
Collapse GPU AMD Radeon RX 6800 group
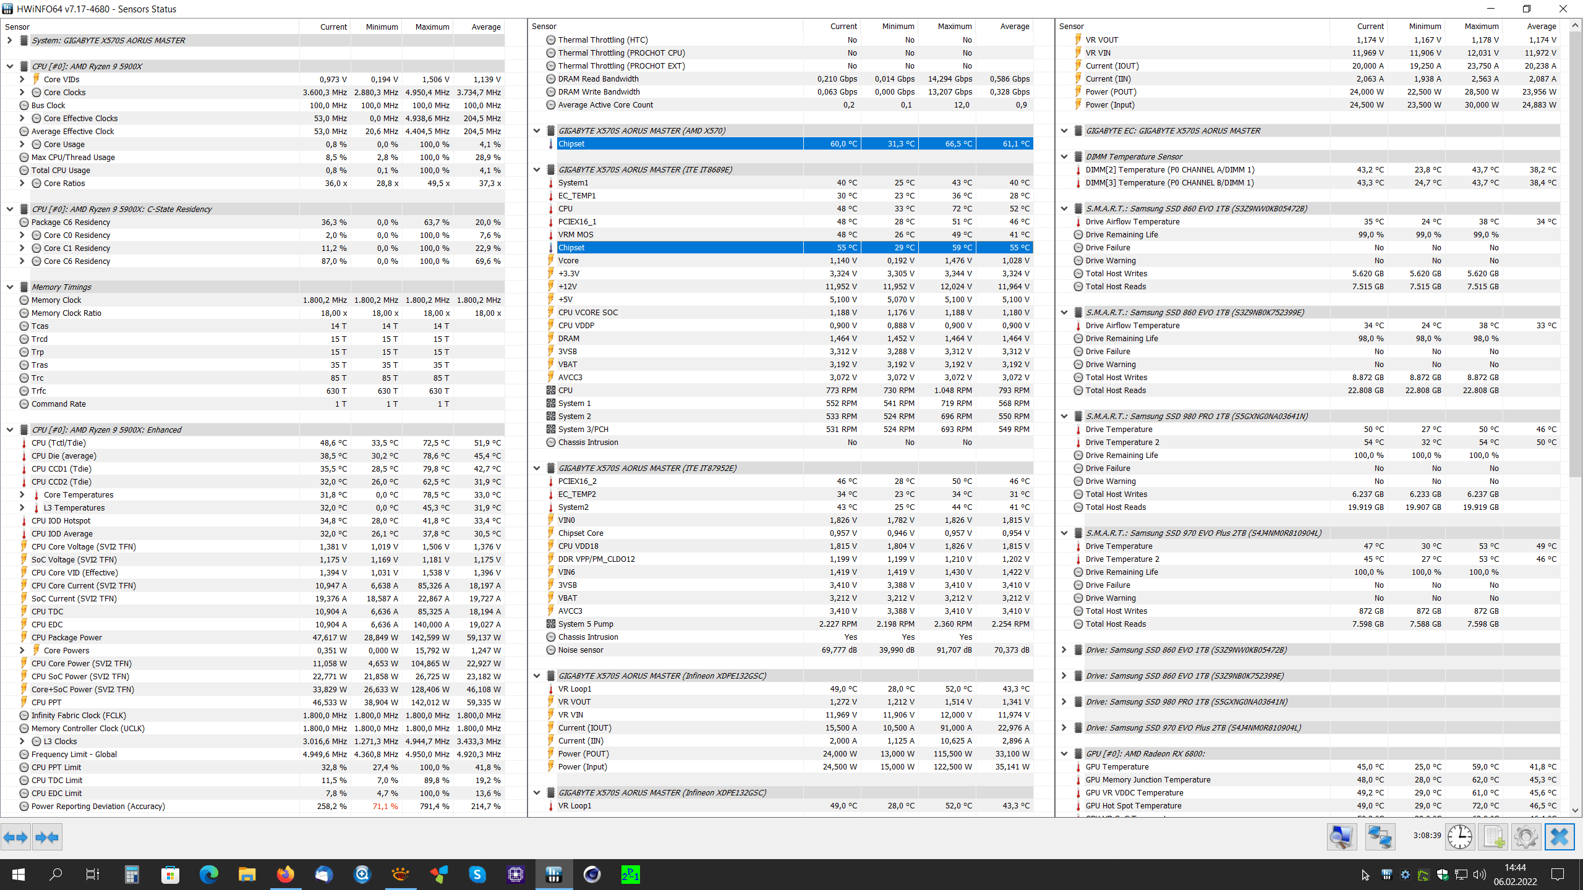point(1064,753)
